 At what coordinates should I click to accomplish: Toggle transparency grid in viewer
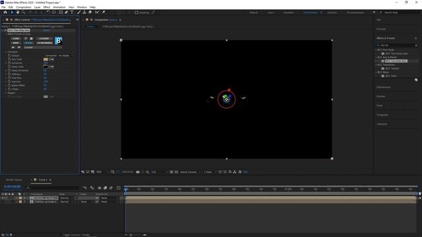click(176, 172)
